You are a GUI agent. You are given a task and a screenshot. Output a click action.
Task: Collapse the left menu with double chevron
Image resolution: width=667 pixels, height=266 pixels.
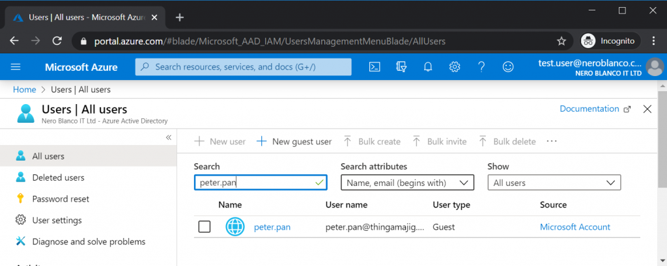pos(169,137)
